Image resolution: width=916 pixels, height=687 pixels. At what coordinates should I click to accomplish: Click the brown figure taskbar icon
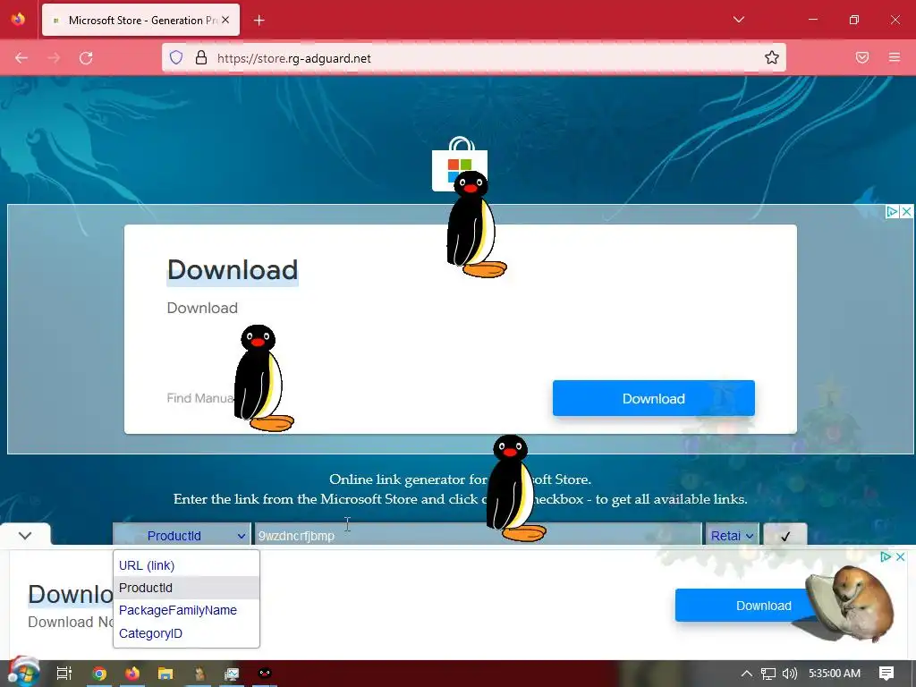coord(199,674)
